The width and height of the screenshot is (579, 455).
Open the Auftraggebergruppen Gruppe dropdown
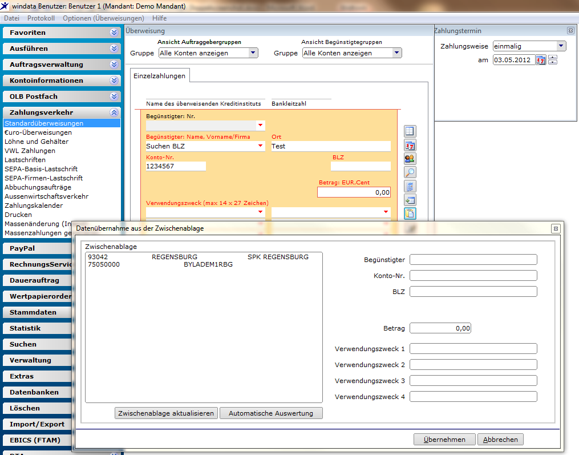(253, 53)
